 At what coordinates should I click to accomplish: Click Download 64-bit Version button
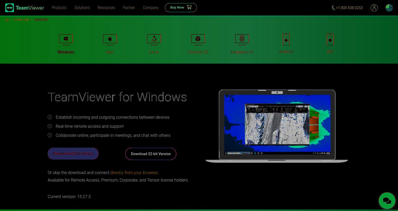[73, 154]
